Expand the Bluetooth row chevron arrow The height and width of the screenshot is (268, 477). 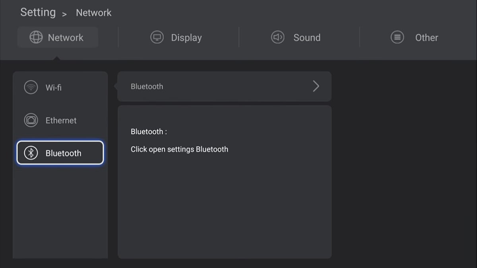[316, 87]
